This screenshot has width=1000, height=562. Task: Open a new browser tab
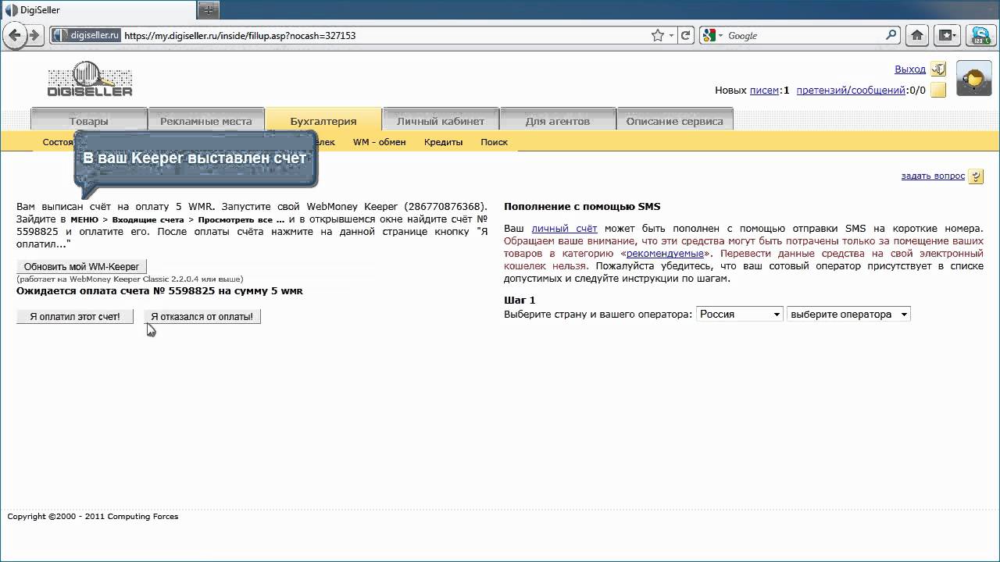(x=208, y=10)
